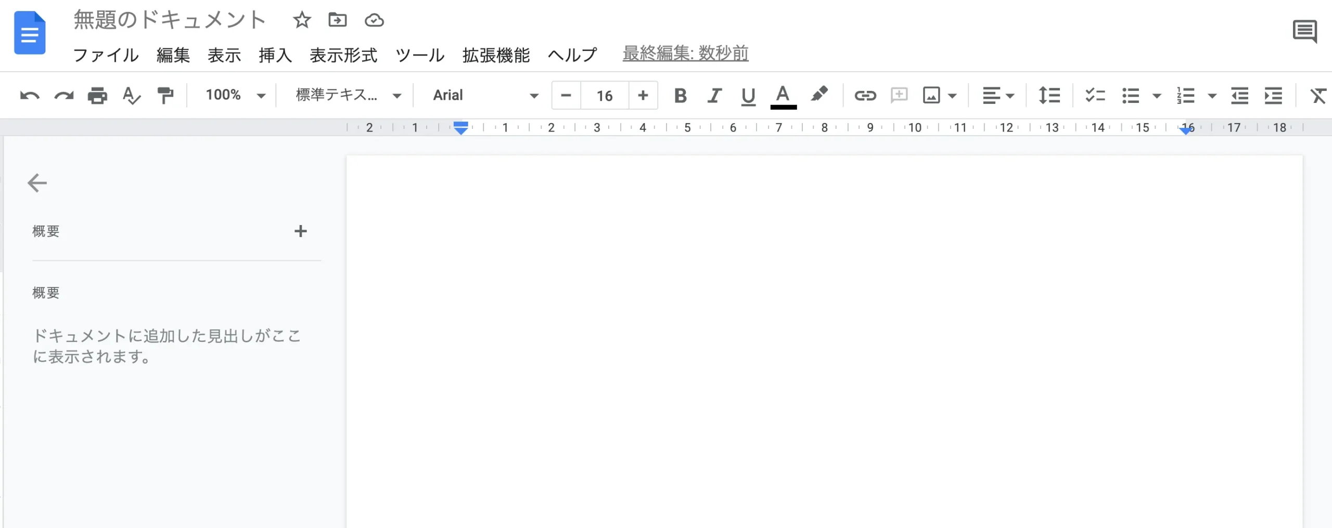Viewport: 1332px width, 528px height.
Task: Open numbered list style dropdown arrow
Action: pos(1212,96)
